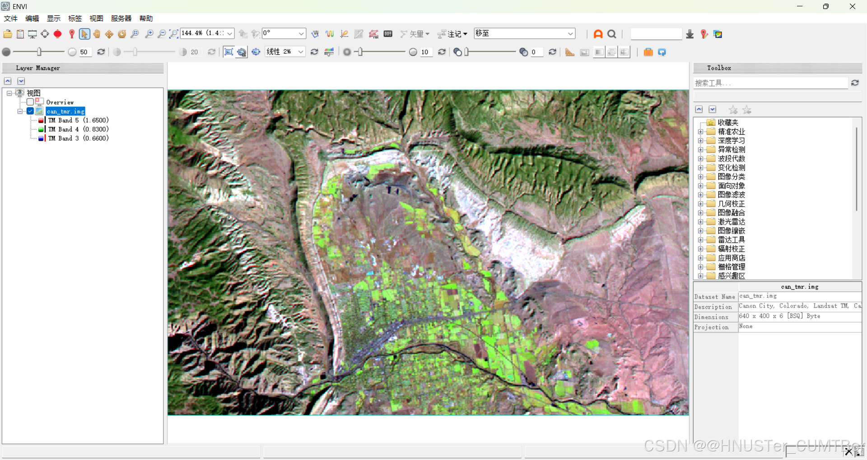Image resolution: width=867 pixels, height=460 pixels.
Task: Collapse the 视图 tree node
Action: 9,93
